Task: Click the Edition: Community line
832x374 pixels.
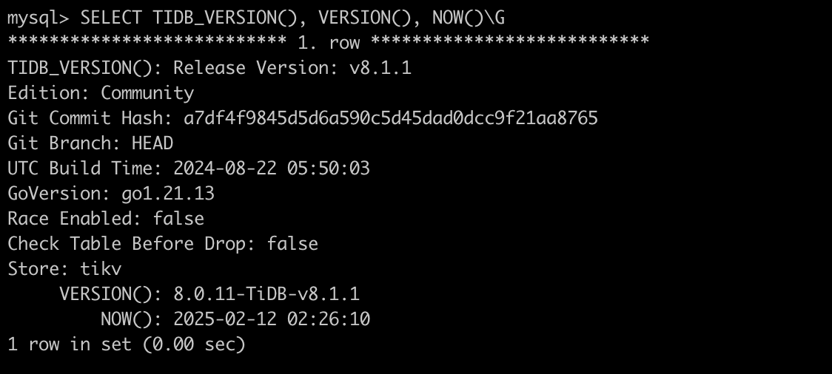Action: (x=101, y=93)
